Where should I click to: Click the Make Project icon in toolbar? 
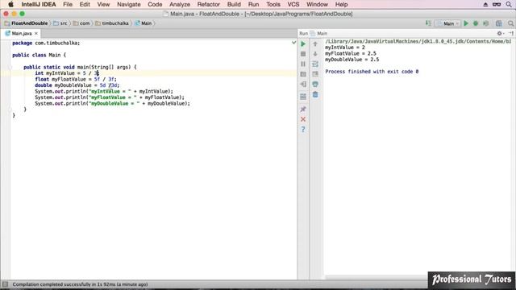coord(428,23)
